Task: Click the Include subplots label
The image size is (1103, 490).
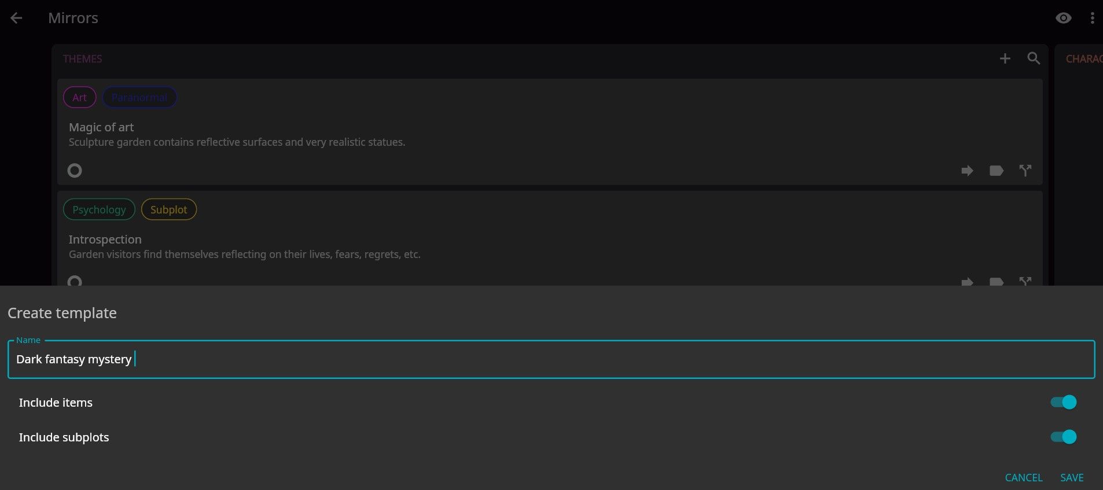Action: [x=64, y=437]
